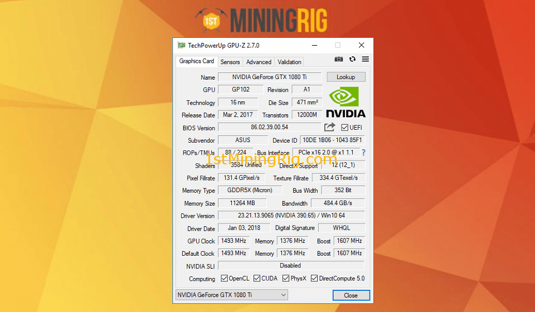Click the Driver Version field 23.21.13.9065

291,216
